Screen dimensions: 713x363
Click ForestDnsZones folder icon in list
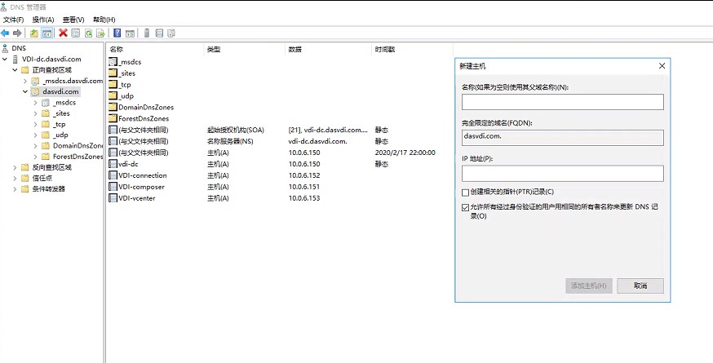tap(113, 119)
